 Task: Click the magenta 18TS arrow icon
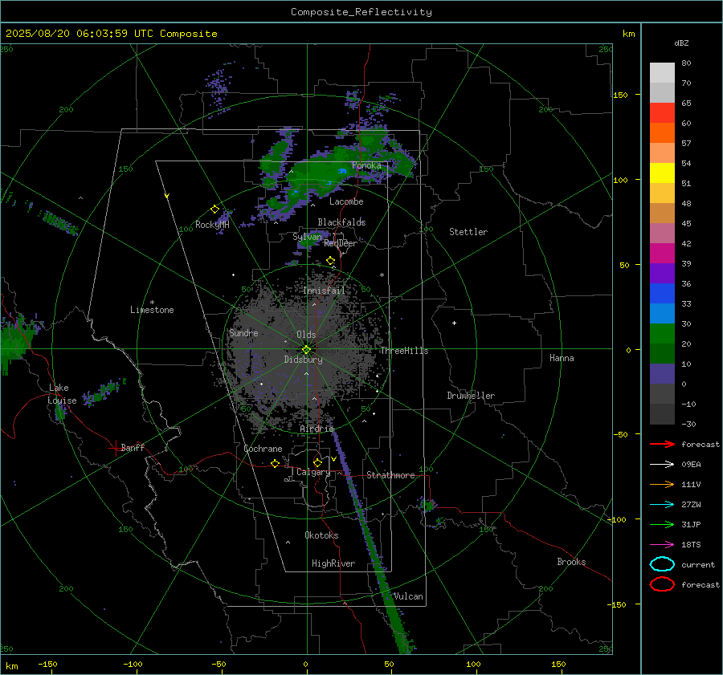pos(662,545)
